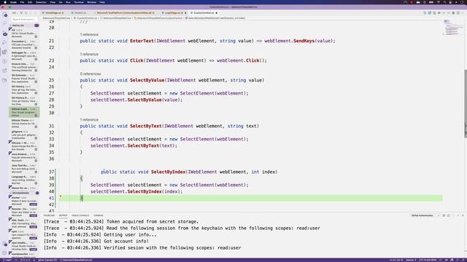Screen dimensions: 467x262
Task: Click the editor vertical scrollbar
Action: [x=465, y=103]
